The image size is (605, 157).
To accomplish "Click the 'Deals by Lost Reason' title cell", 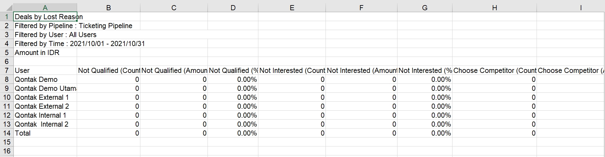I will pyautogui.click(x=45, y=17).
